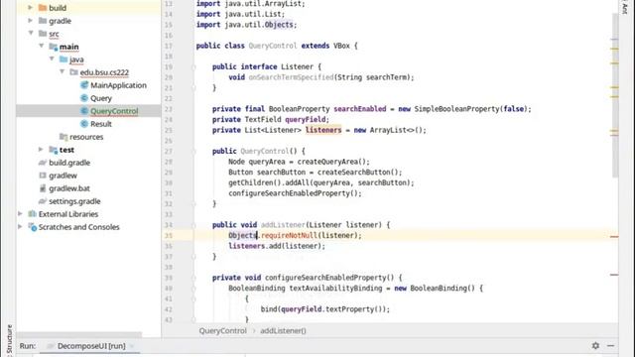Image resolution: width=635 pixels, height=357 pixels.
Task: Select QueryControl in project tree
Action: (114, 110)
